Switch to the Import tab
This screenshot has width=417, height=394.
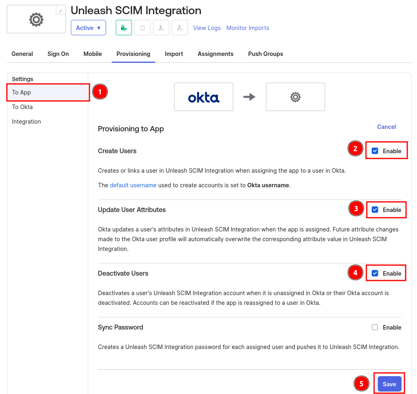click(174, 54)
